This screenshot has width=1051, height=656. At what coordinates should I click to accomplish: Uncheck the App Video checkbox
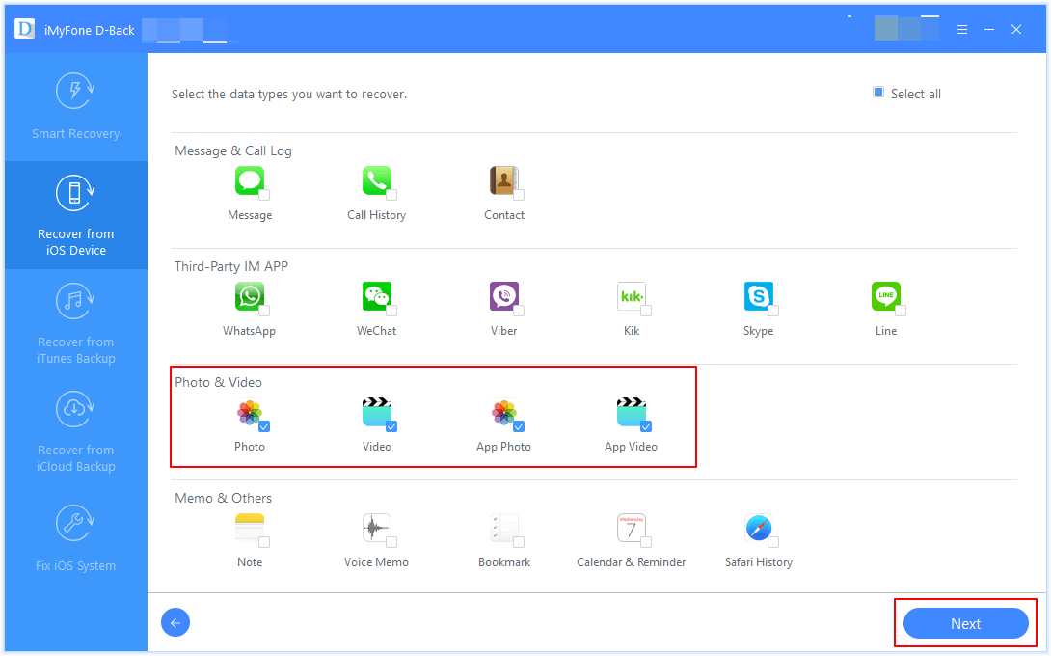pos(646,426)
